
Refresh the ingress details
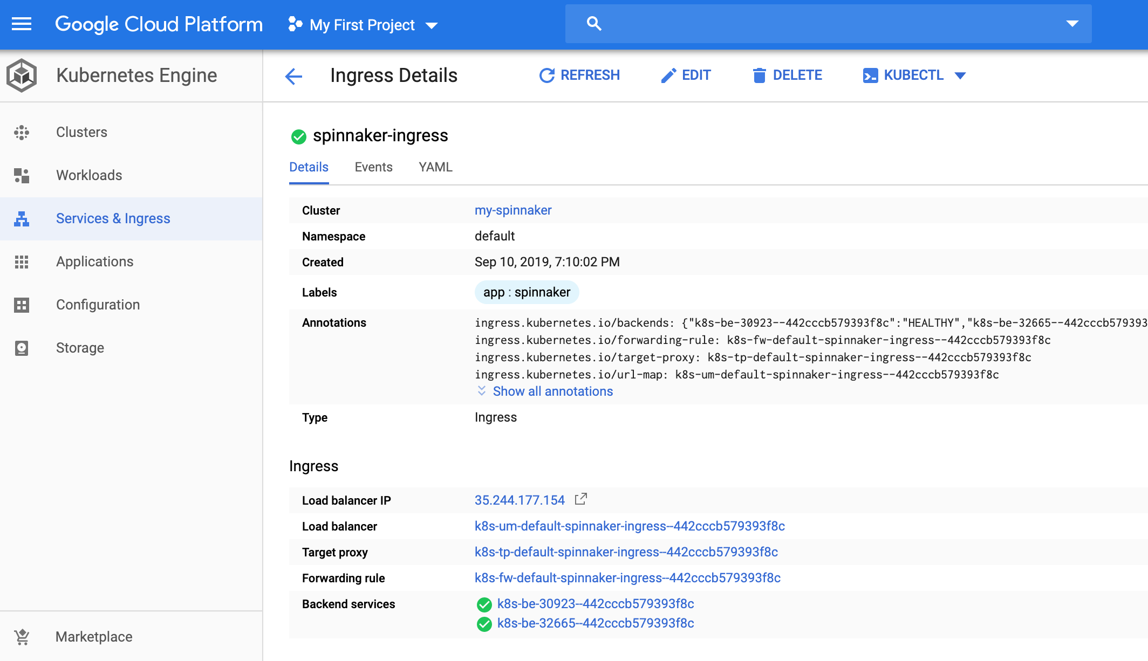(x=579, y=75)
